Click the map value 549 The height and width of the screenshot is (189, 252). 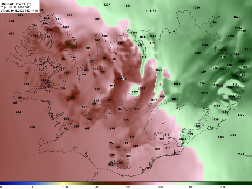pyautogui.click(x=120, y=43)
